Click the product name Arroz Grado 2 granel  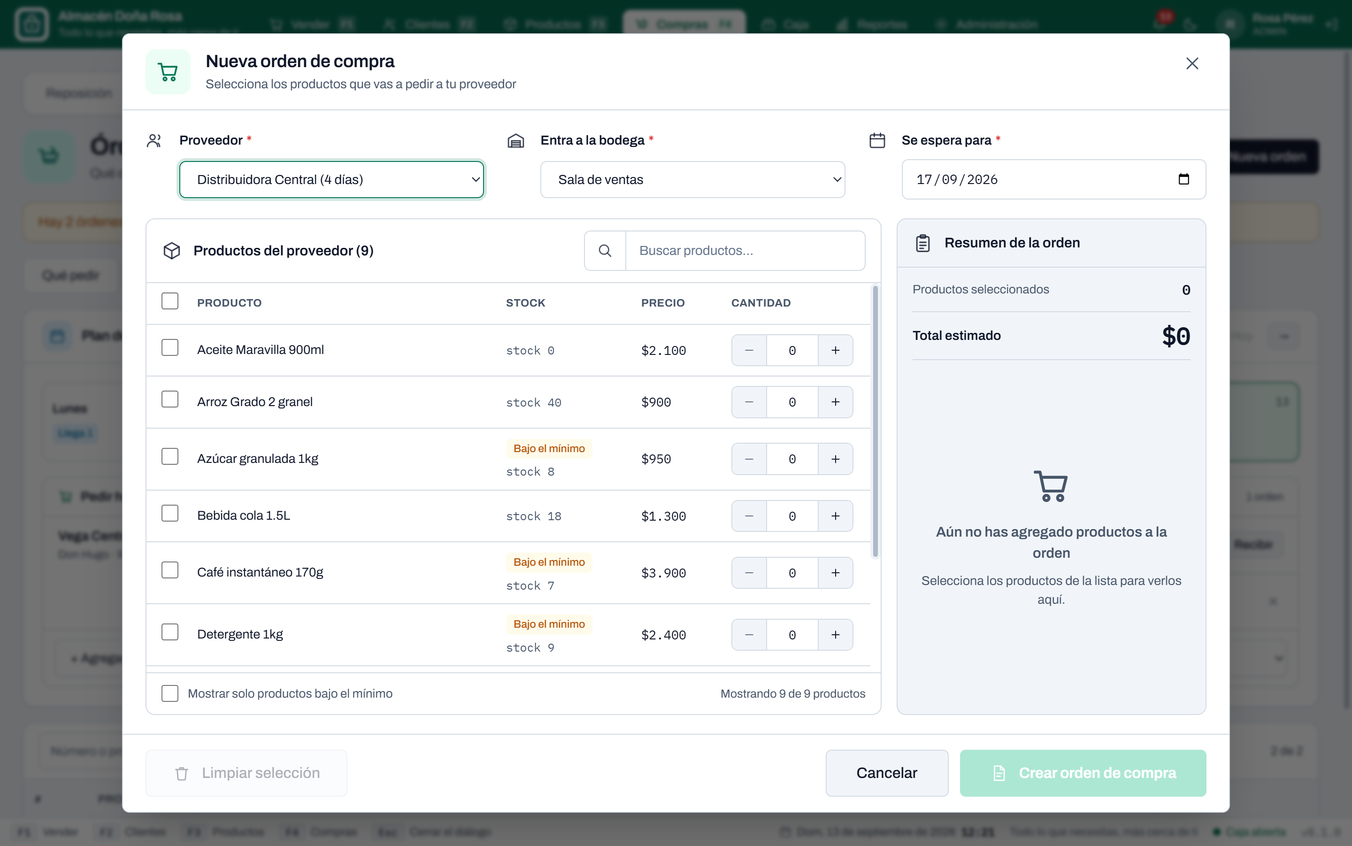point(255,402)
